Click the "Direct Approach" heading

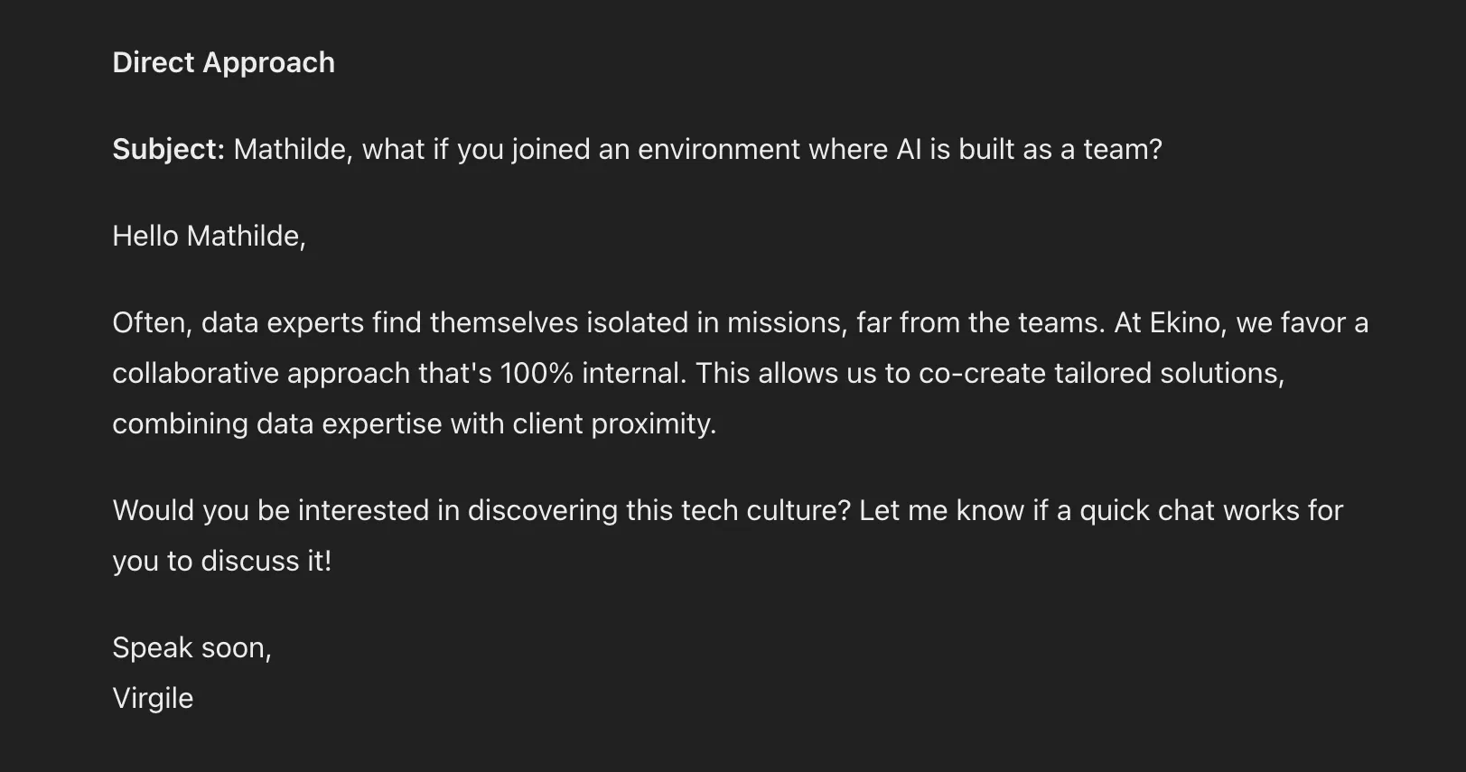click(x=223, y=62)
